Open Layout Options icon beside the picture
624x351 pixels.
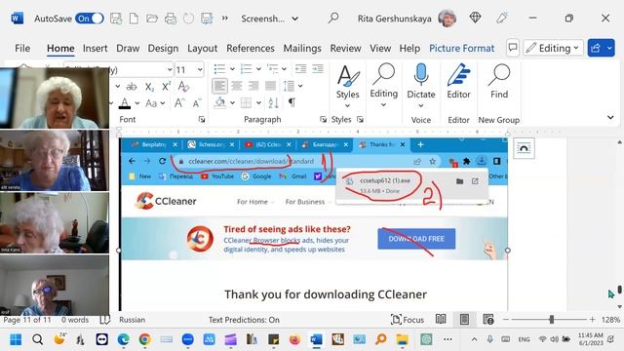(x=524, y=148)
